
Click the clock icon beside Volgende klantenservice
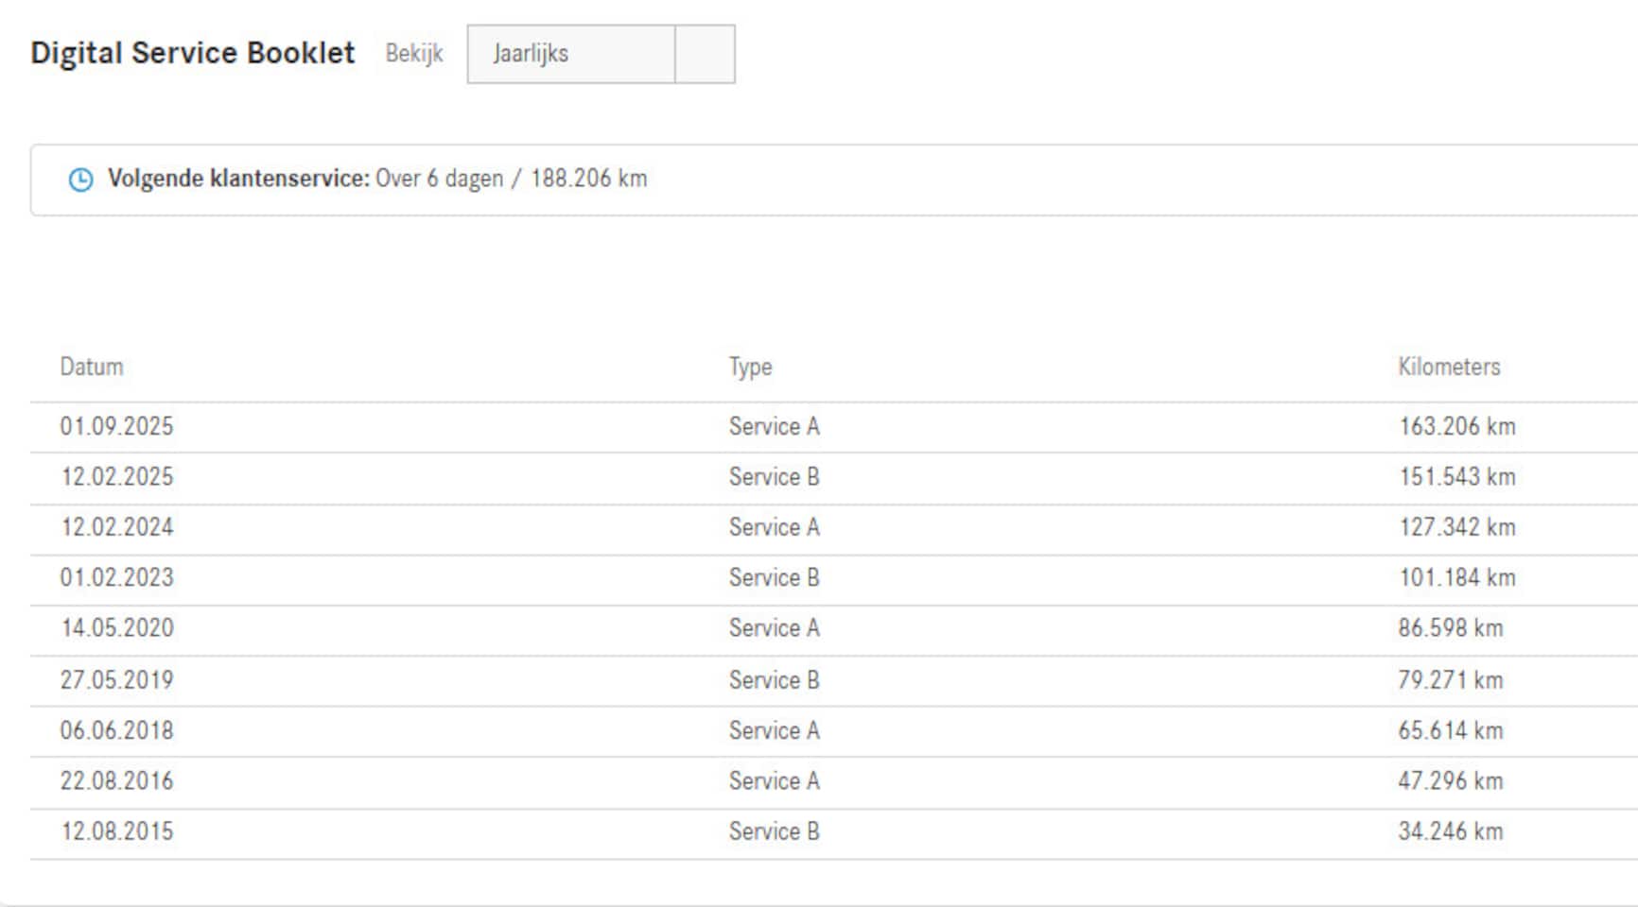81,180
